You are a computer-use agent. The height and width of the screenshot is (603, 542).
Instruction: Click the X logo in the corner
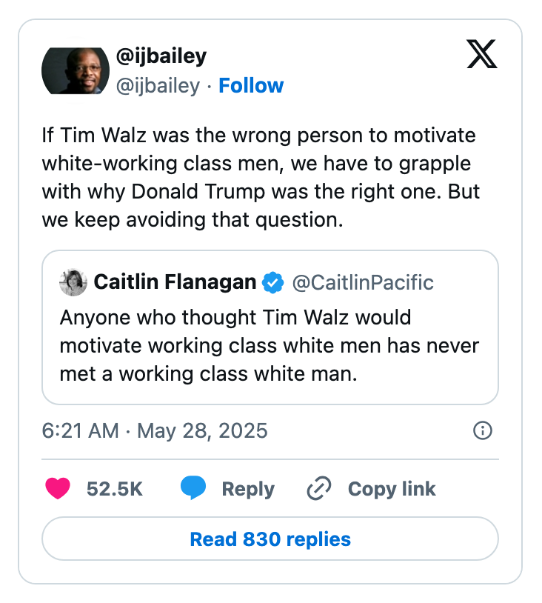pyautogui.click(x=481, y=56)
